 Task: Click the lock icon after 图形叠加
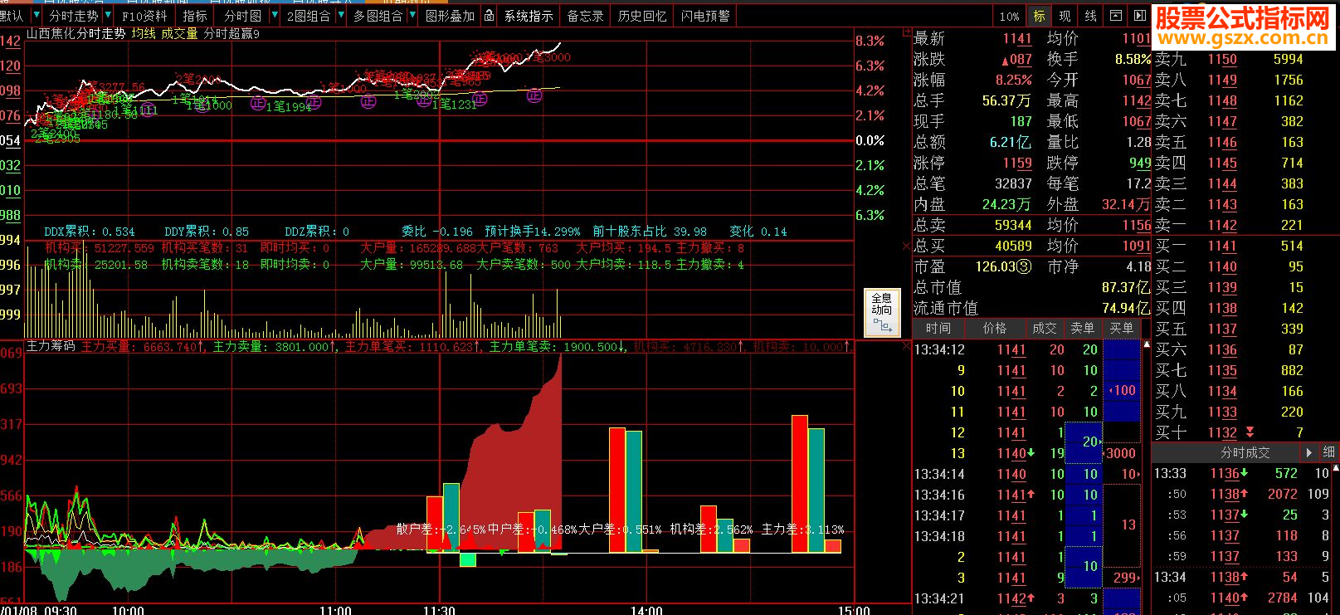point(490,16)
